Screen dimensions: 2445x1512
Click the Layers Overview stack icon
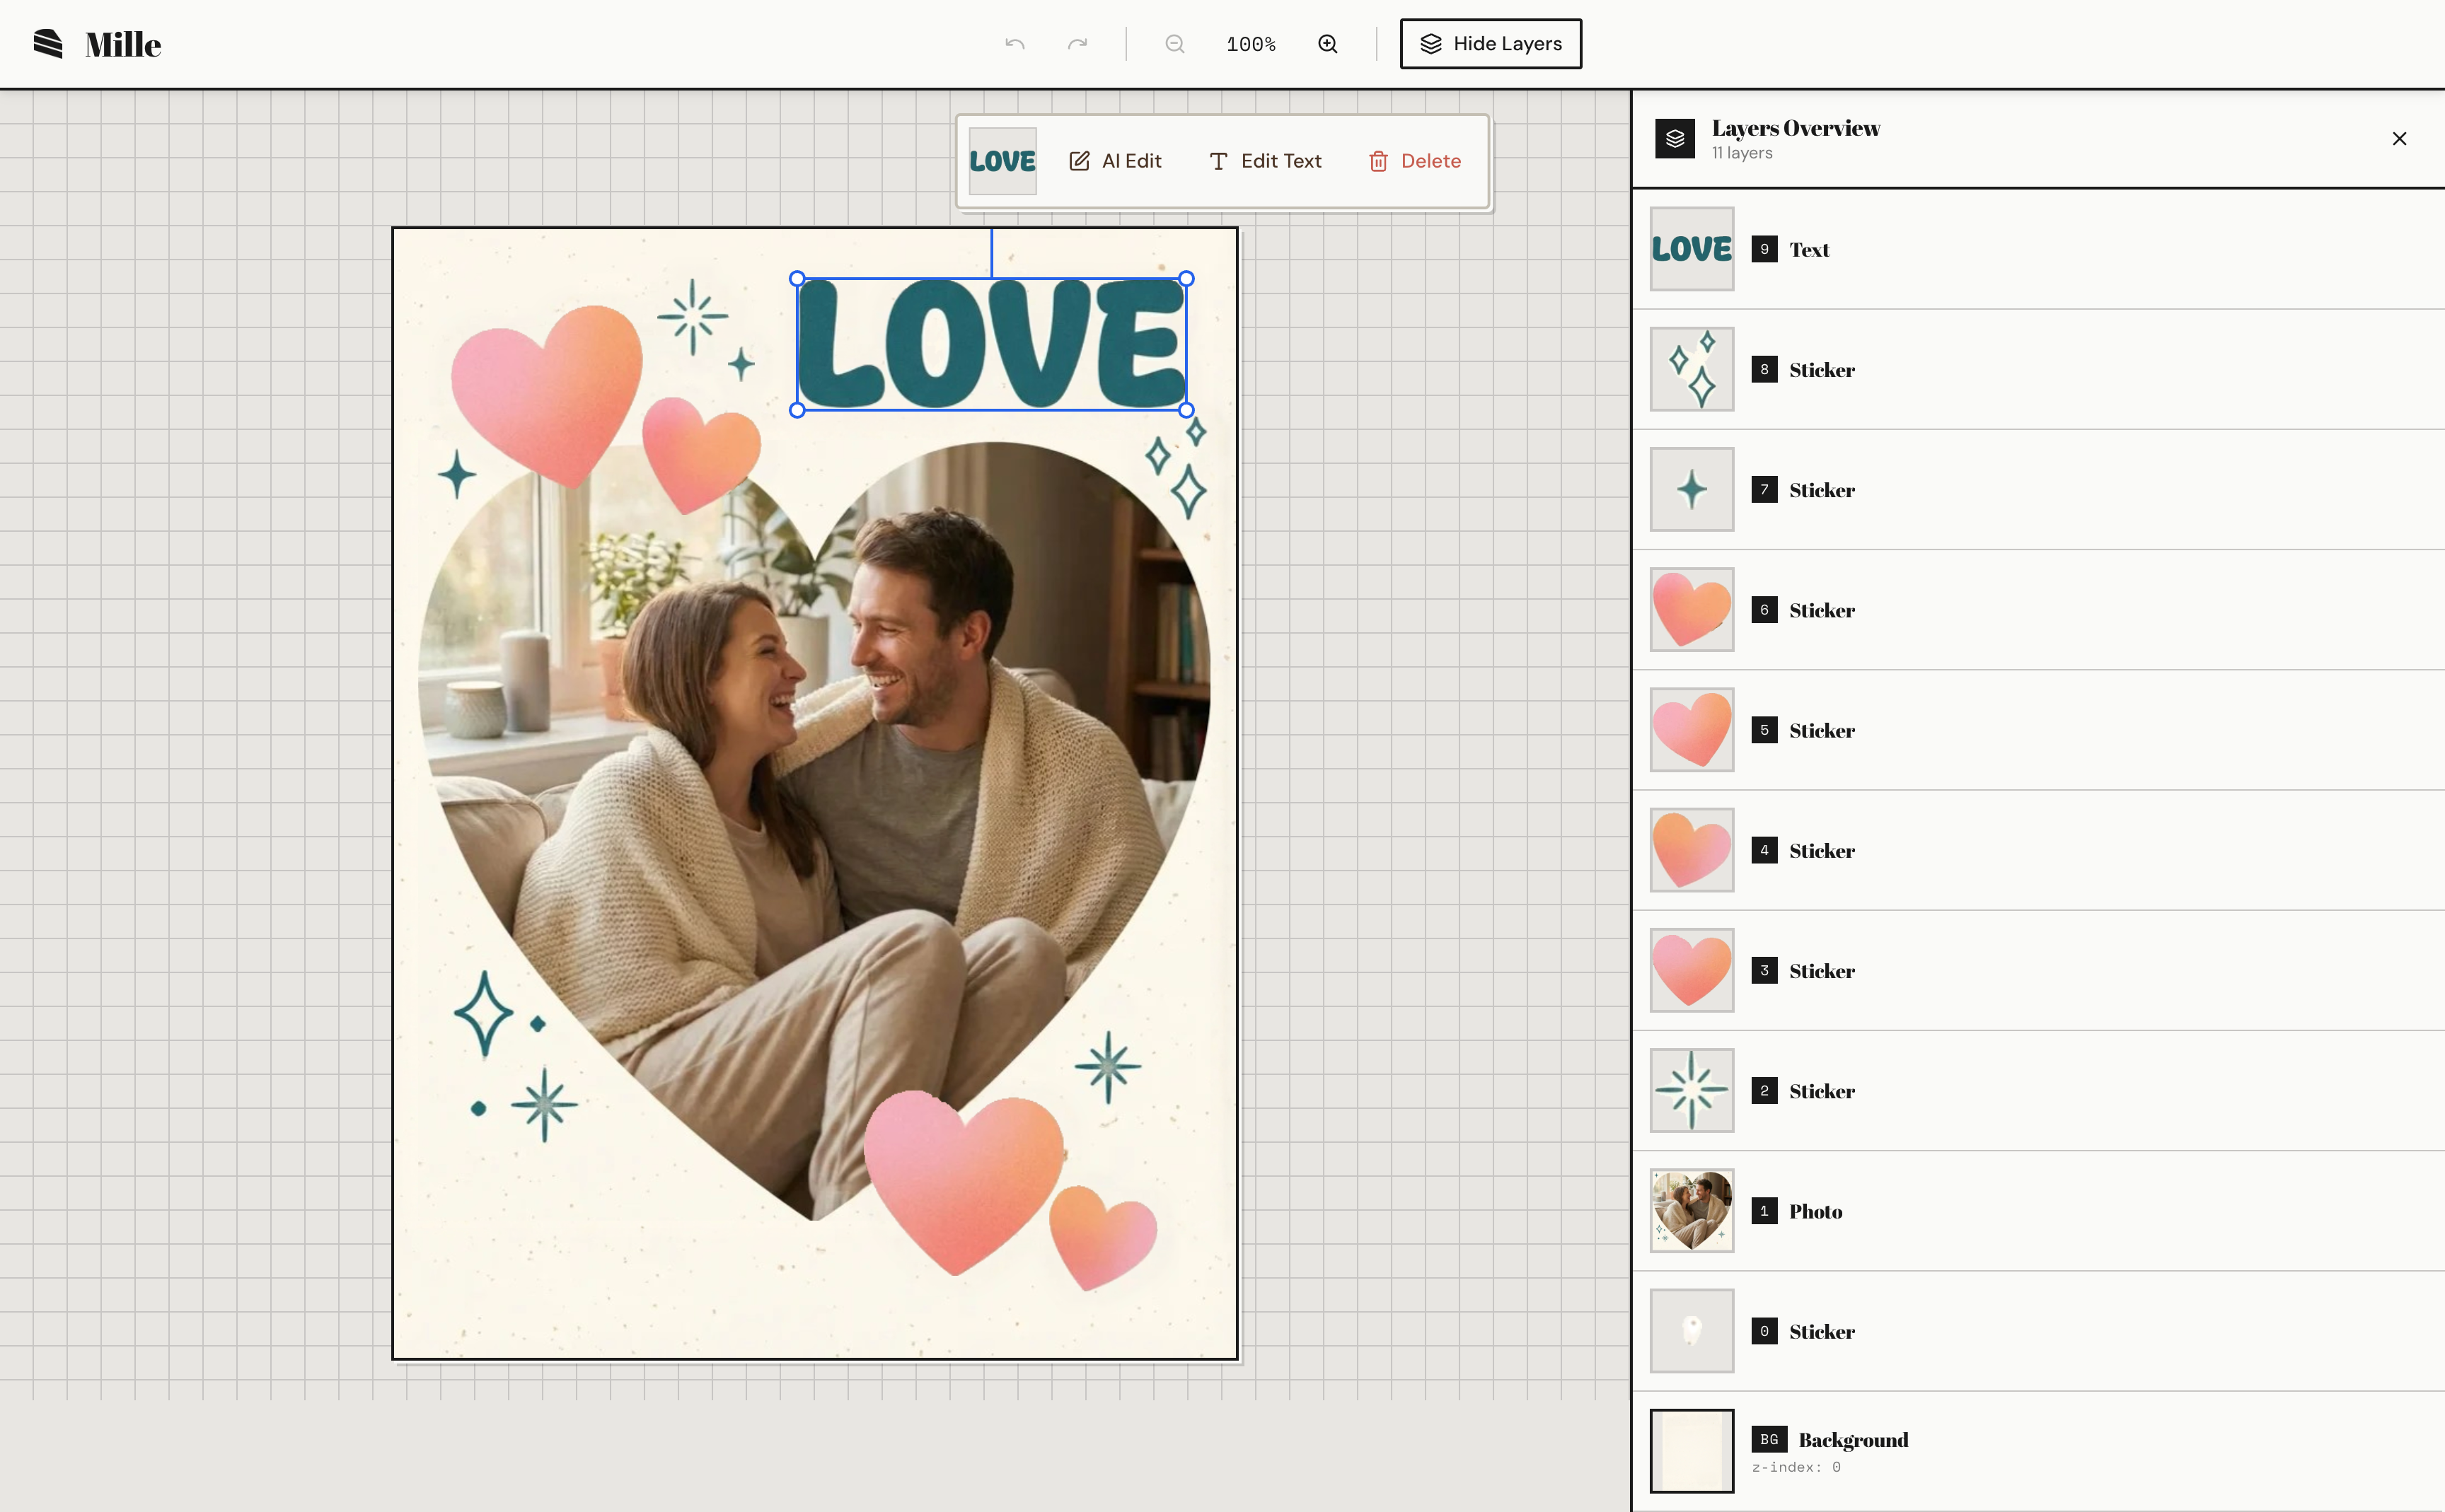[x=1675, y=139]
